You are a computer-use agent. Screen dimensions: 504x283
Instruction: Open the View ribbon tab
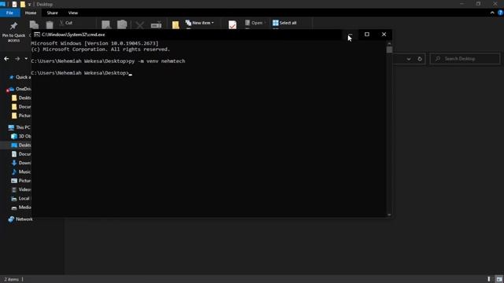73,13
